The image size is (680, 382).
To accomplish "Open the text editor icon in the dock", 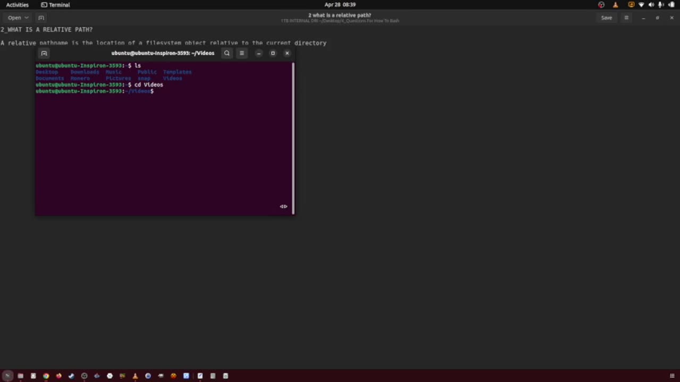I will [x=200, y=376].
